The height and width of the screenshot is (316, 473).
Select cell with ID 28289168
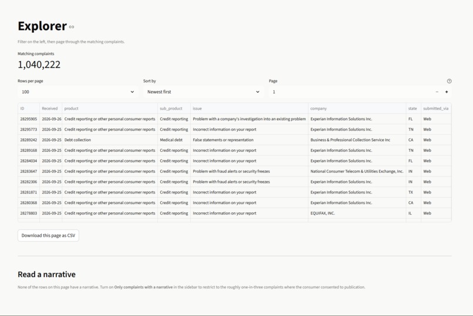click(29, 150)
